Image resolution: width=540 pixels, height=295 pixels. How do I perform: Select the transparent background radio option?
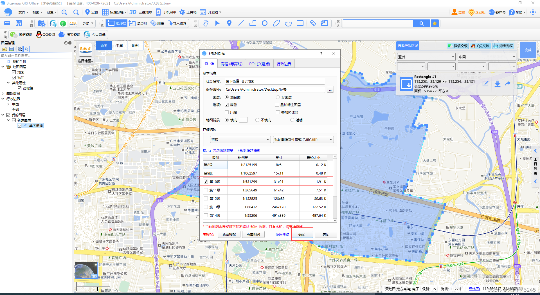tap(292, 120)
